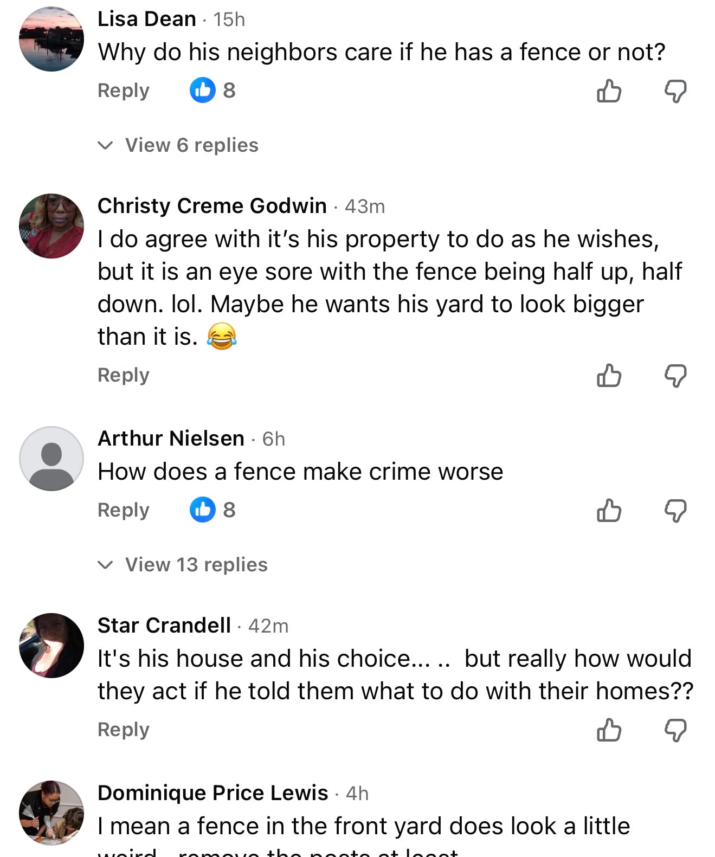
Task: Reply to Star Crandell's comment
Action: click(123, 730)
